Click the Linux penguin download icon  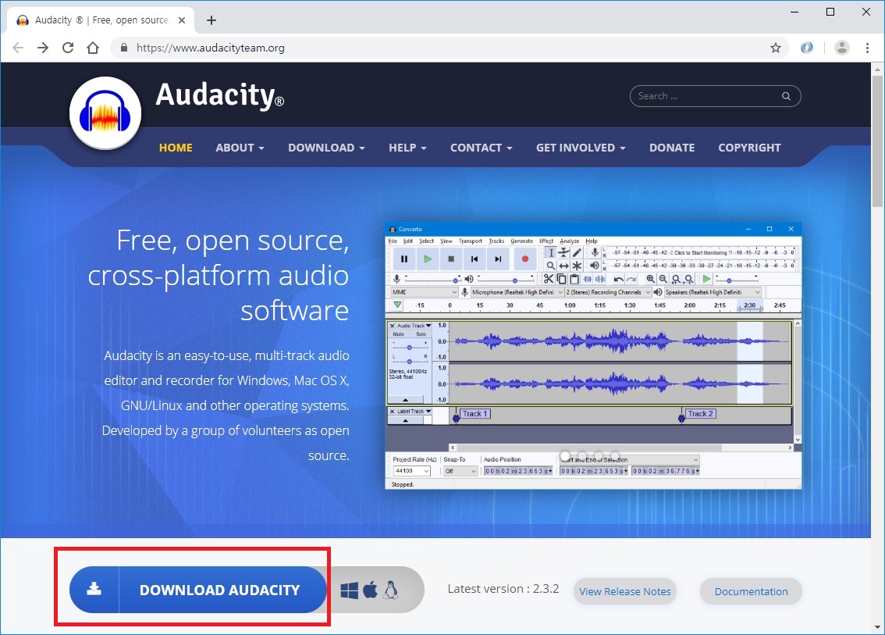[390, 590]
